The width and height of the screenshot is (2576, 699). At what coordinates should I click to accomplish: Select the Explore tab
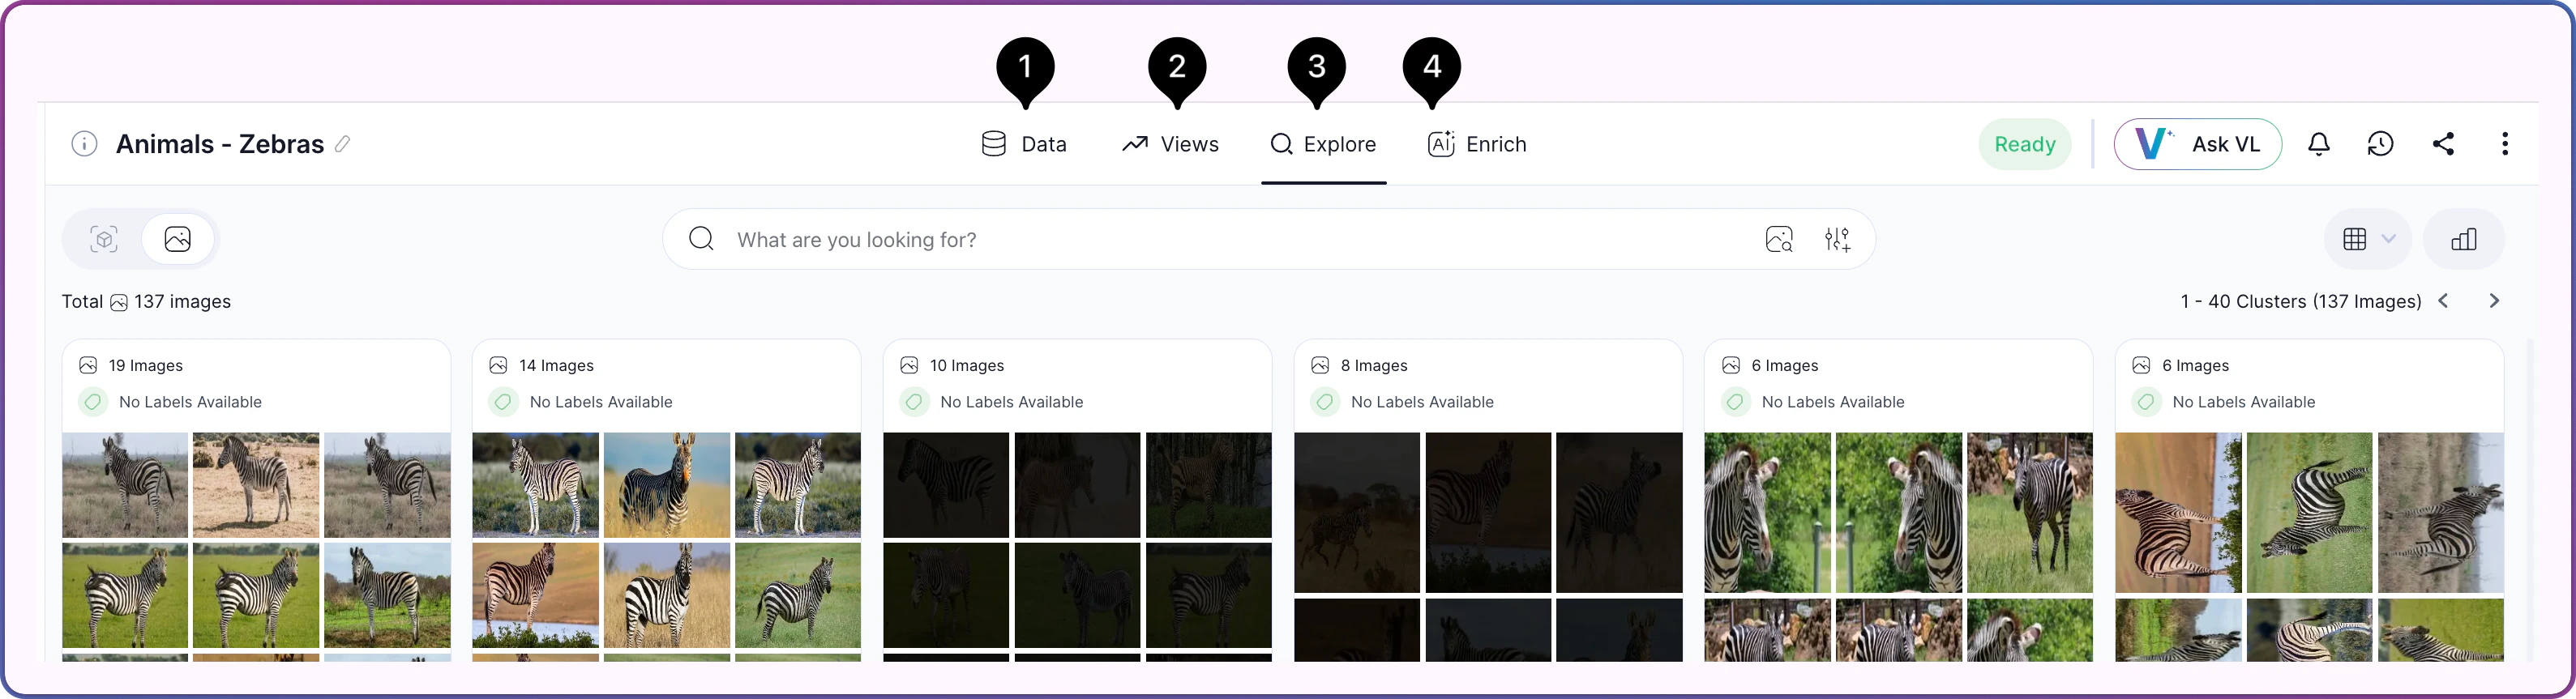click(1323, 144)
